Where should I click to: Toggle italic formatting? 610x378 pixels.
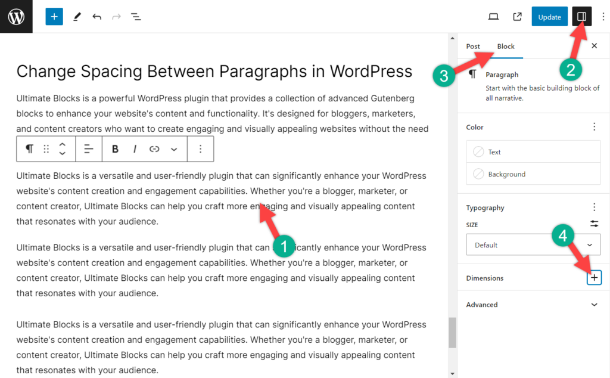(135, 148)
